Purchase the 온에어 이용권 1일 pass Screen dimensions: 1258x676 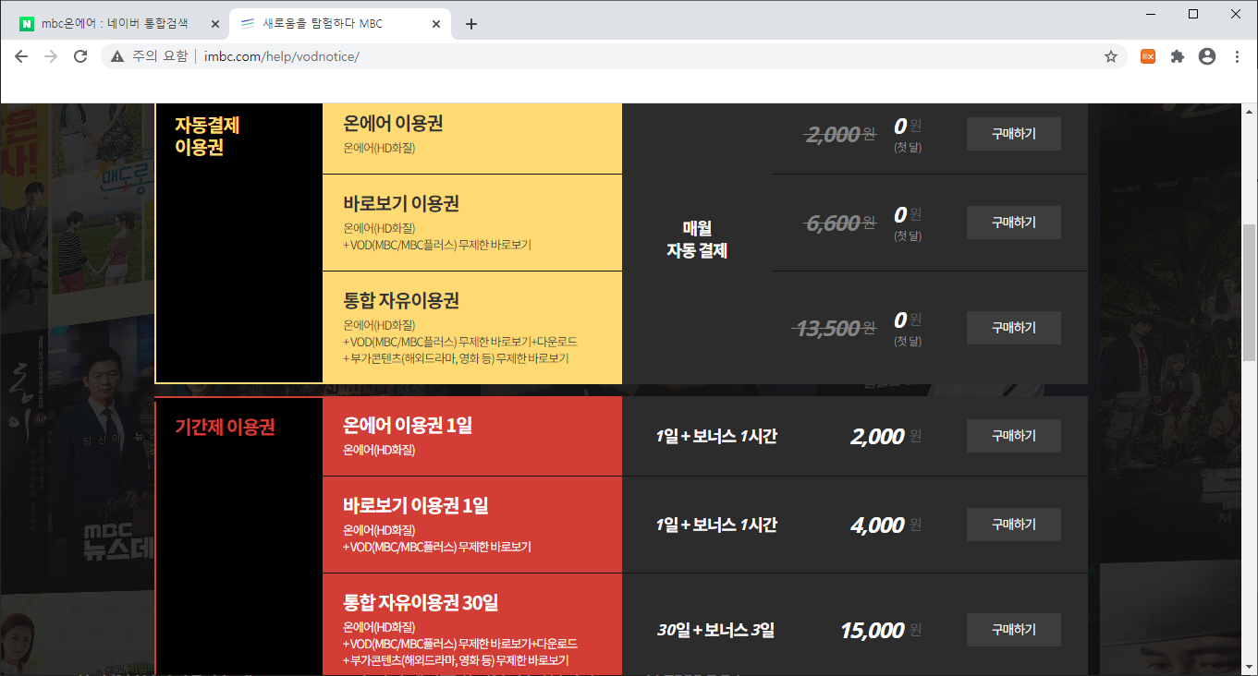1014,436
